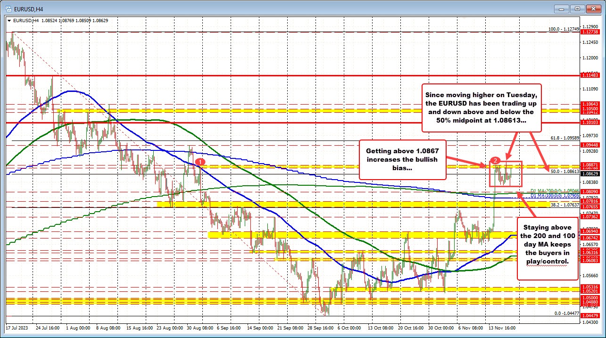Screen dimensions: 606x338
Task: Select red numbered marker 2 on the chart
Action: pos(495,161)
